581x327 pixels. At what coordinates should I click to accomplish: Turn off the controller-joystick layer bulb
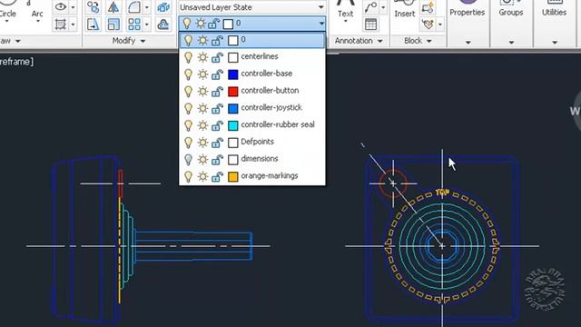(188, 108)
